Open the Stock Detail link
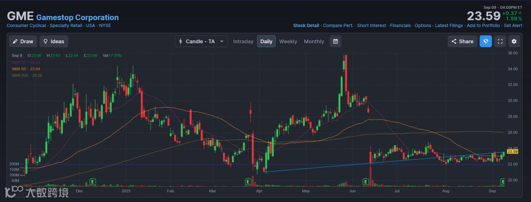Image resolution: width=531 pixels, height=202 pixels. click(x=306, y=26)
